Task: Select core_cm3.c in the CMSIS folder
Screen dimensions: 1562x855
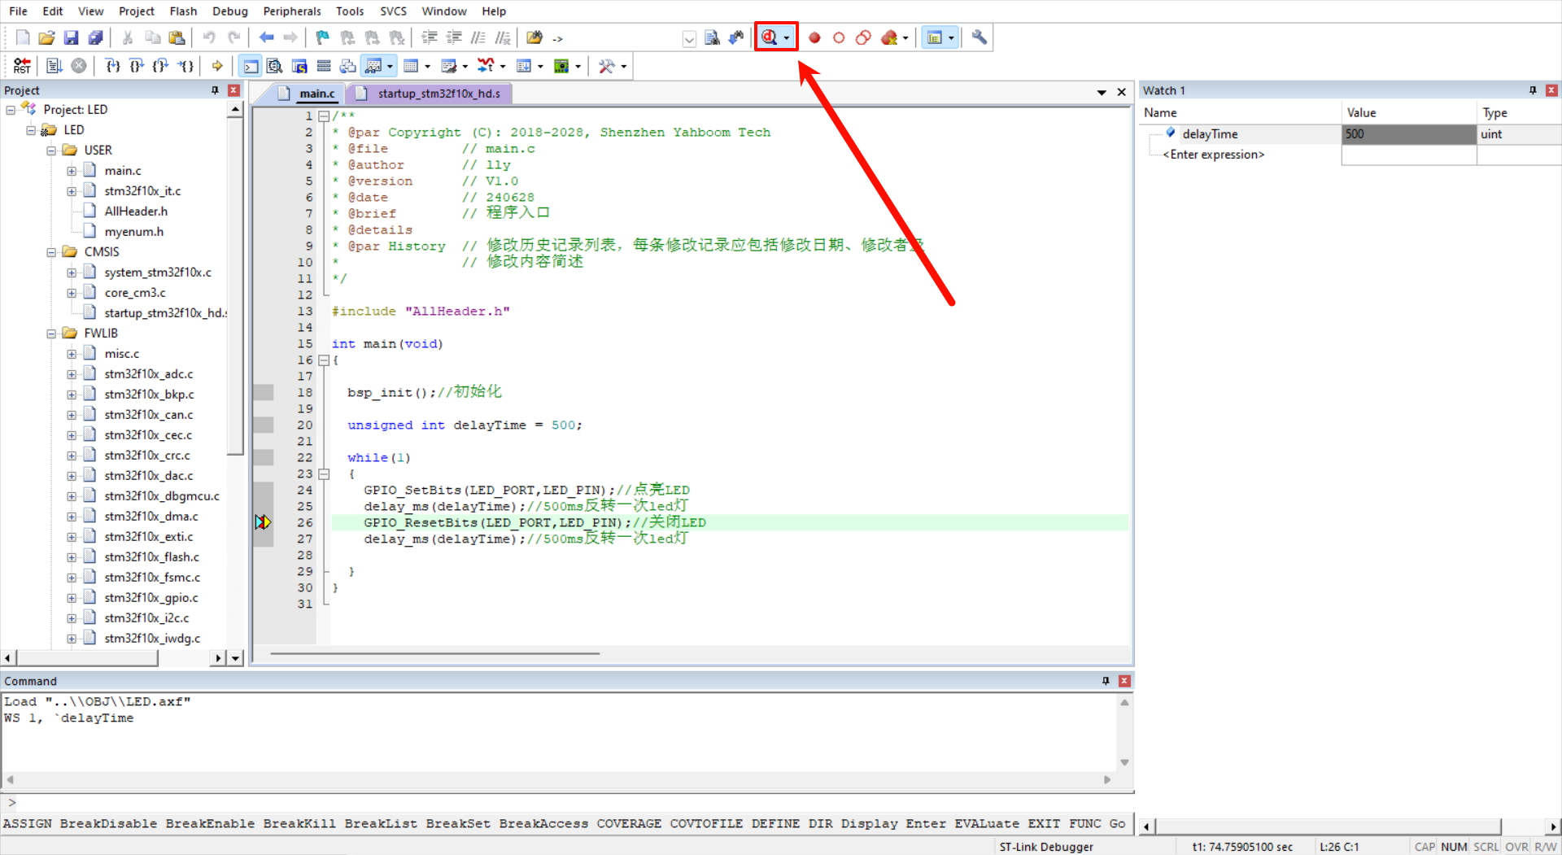Action: click(135, 293)
